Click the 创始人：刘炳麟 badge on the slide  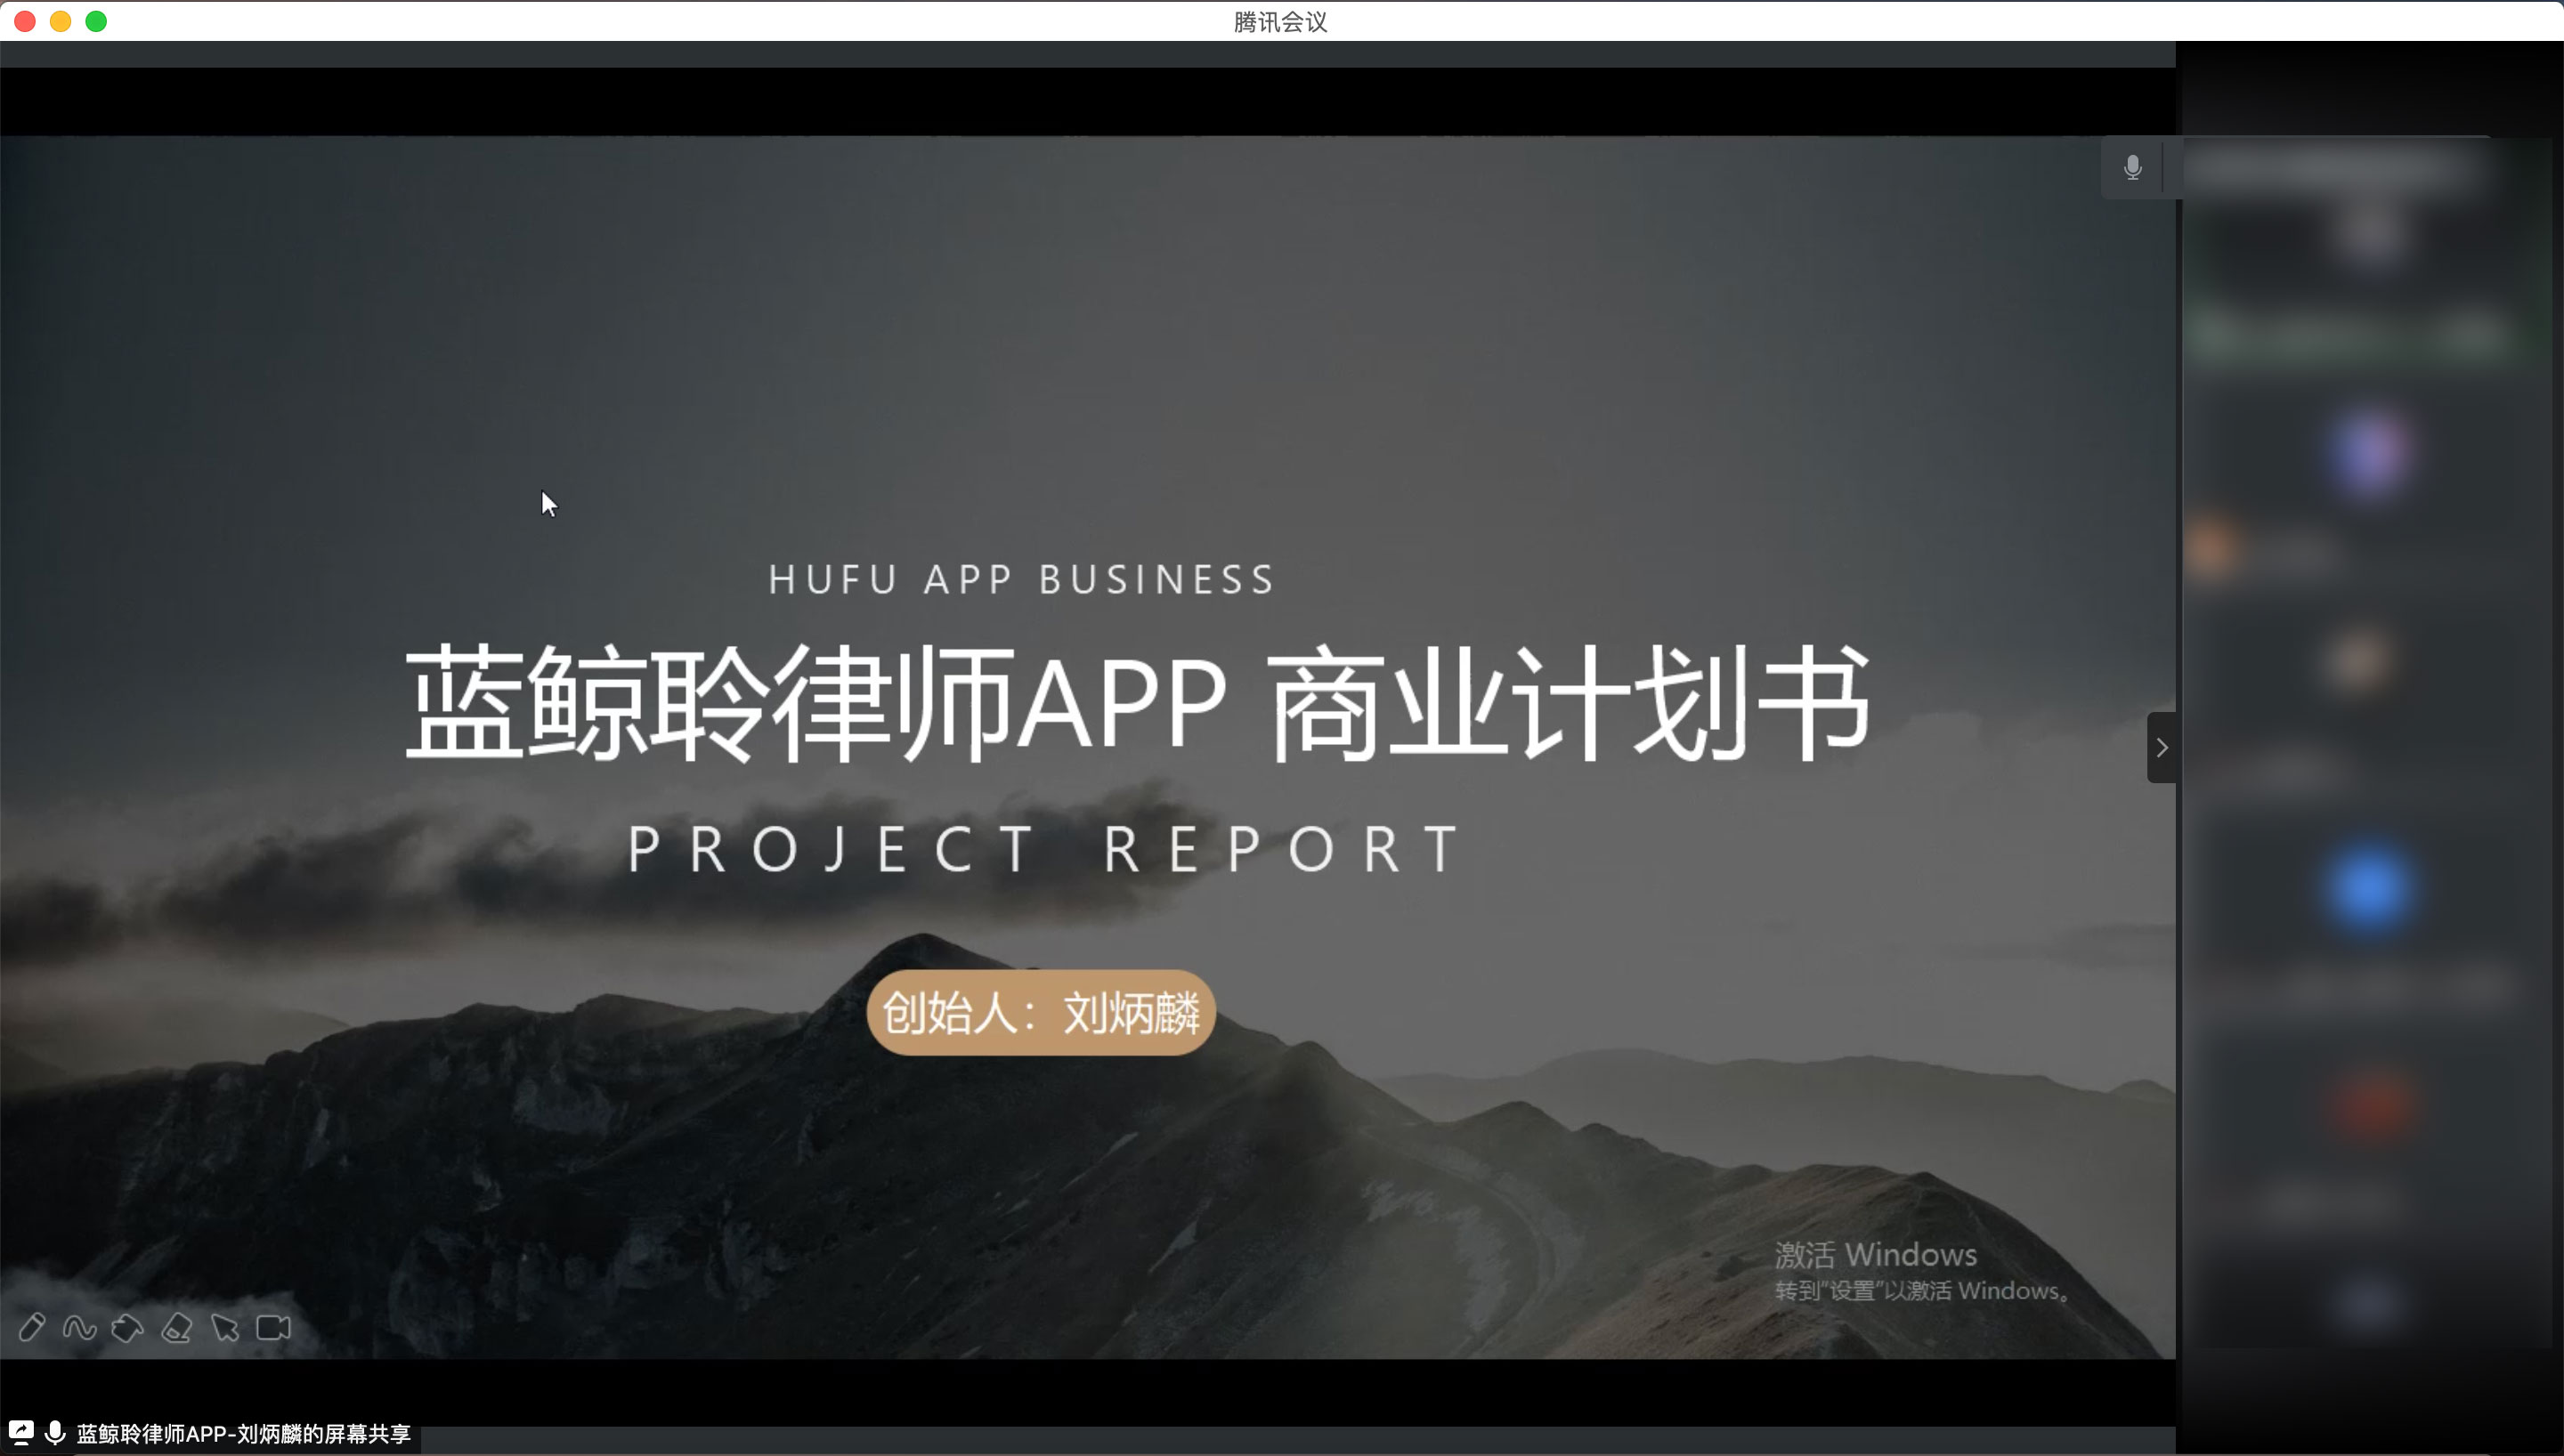pyautogui.click(x=1040, y=1012)
